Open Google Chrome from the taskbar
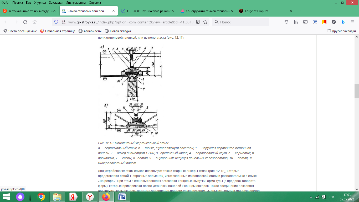This screenshot has height=202, width=359. pos(41,197)
